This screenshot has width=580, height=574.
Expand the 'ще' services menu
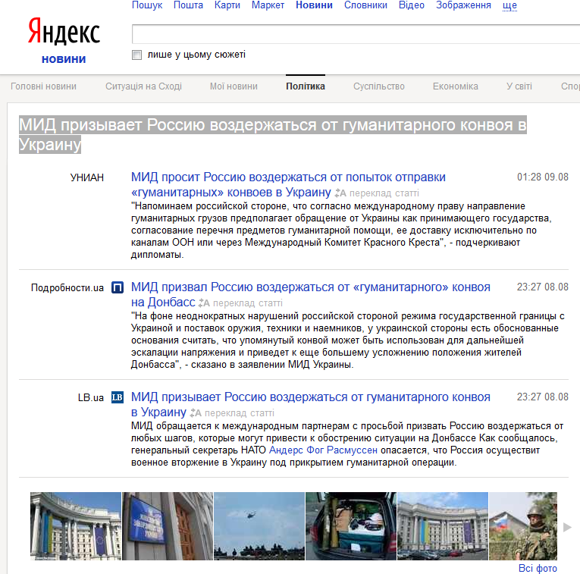[509, 5]
